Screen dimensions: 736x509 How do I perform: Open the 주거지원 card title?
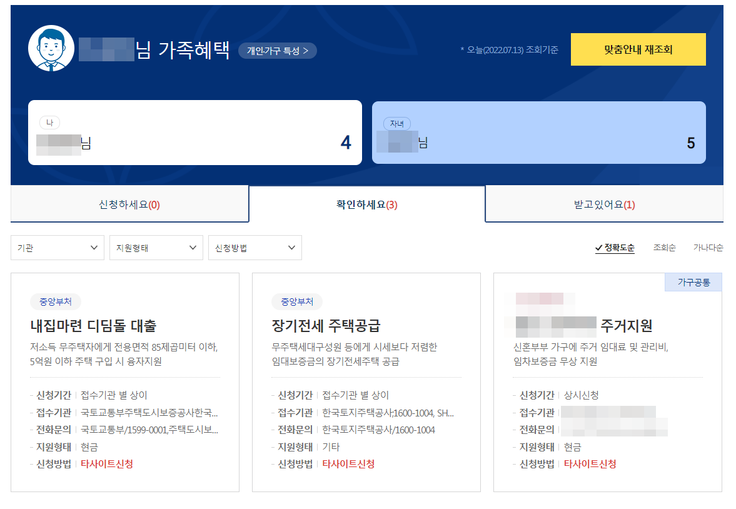click(626, 325)
